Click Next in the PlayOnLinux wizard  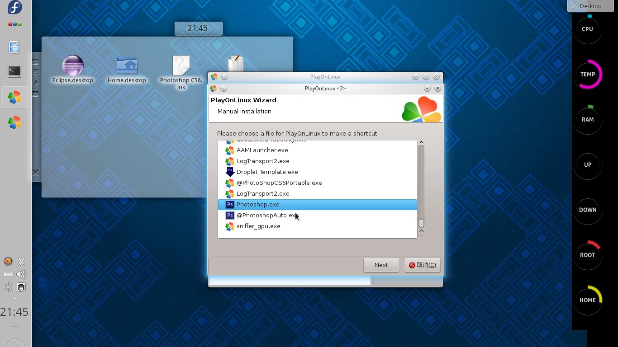[381, 265]
